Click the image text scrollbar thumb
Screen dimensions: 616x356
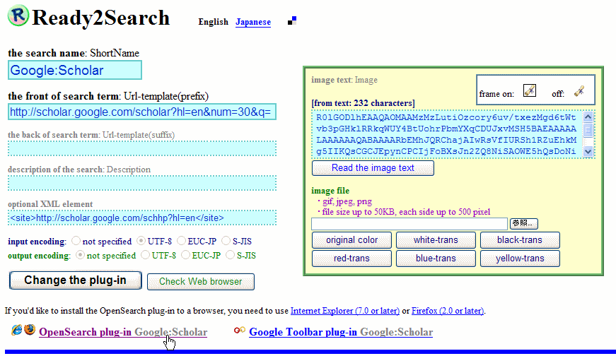point(588,129)
